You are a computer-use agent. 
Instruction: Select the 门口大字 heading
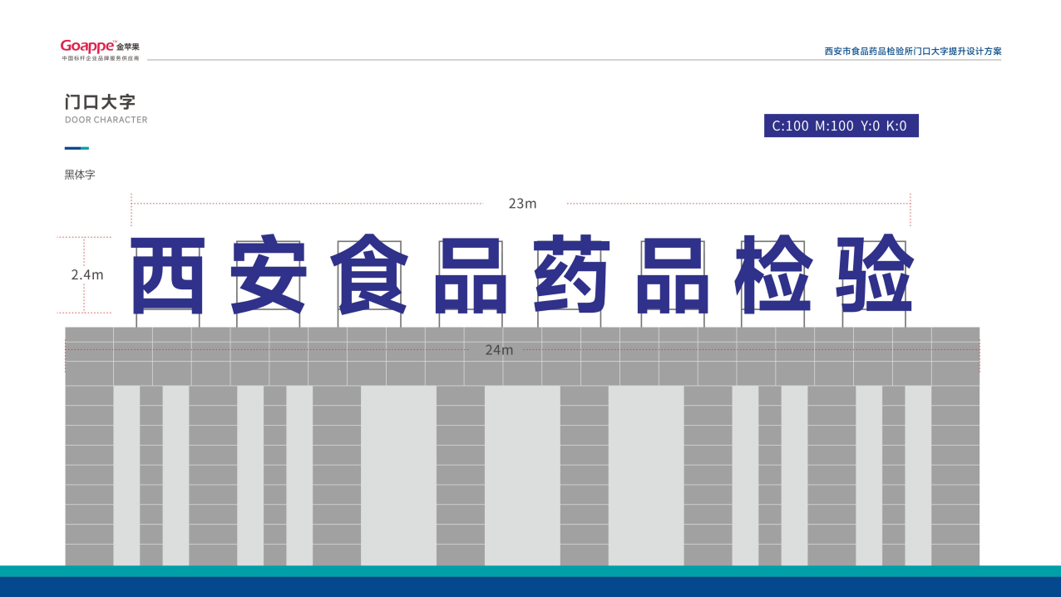click(100, 102)
